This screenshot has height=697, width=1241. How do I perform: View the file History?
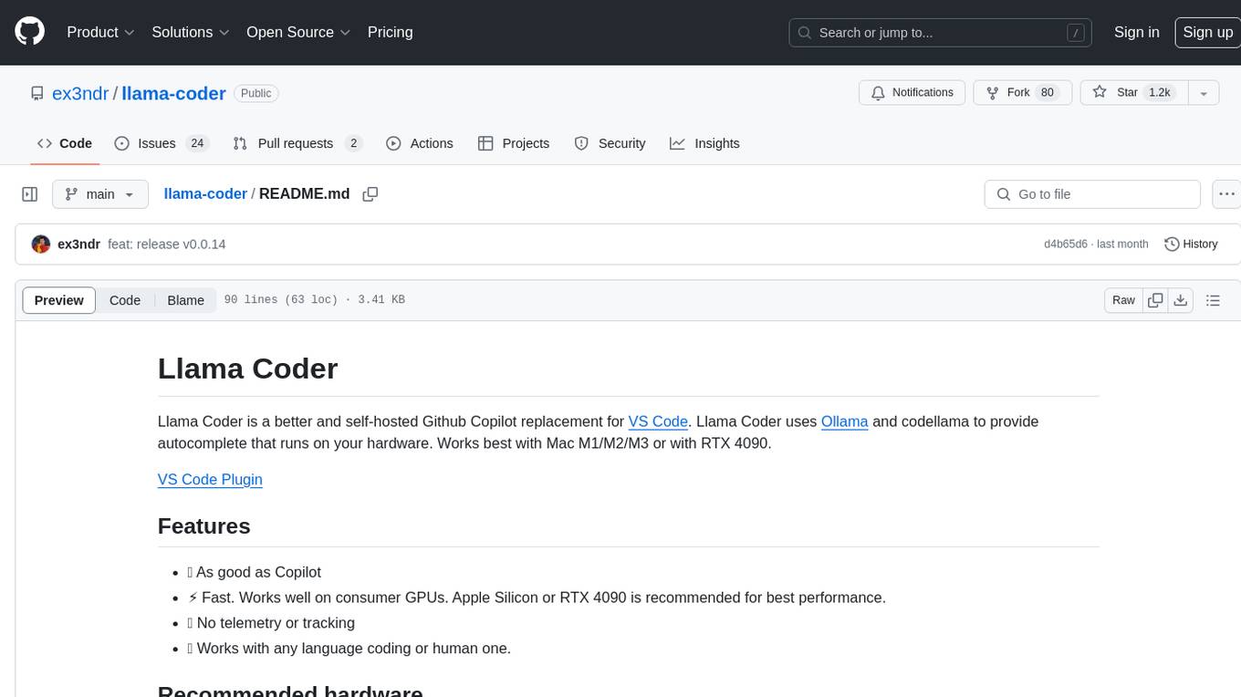1191,244
